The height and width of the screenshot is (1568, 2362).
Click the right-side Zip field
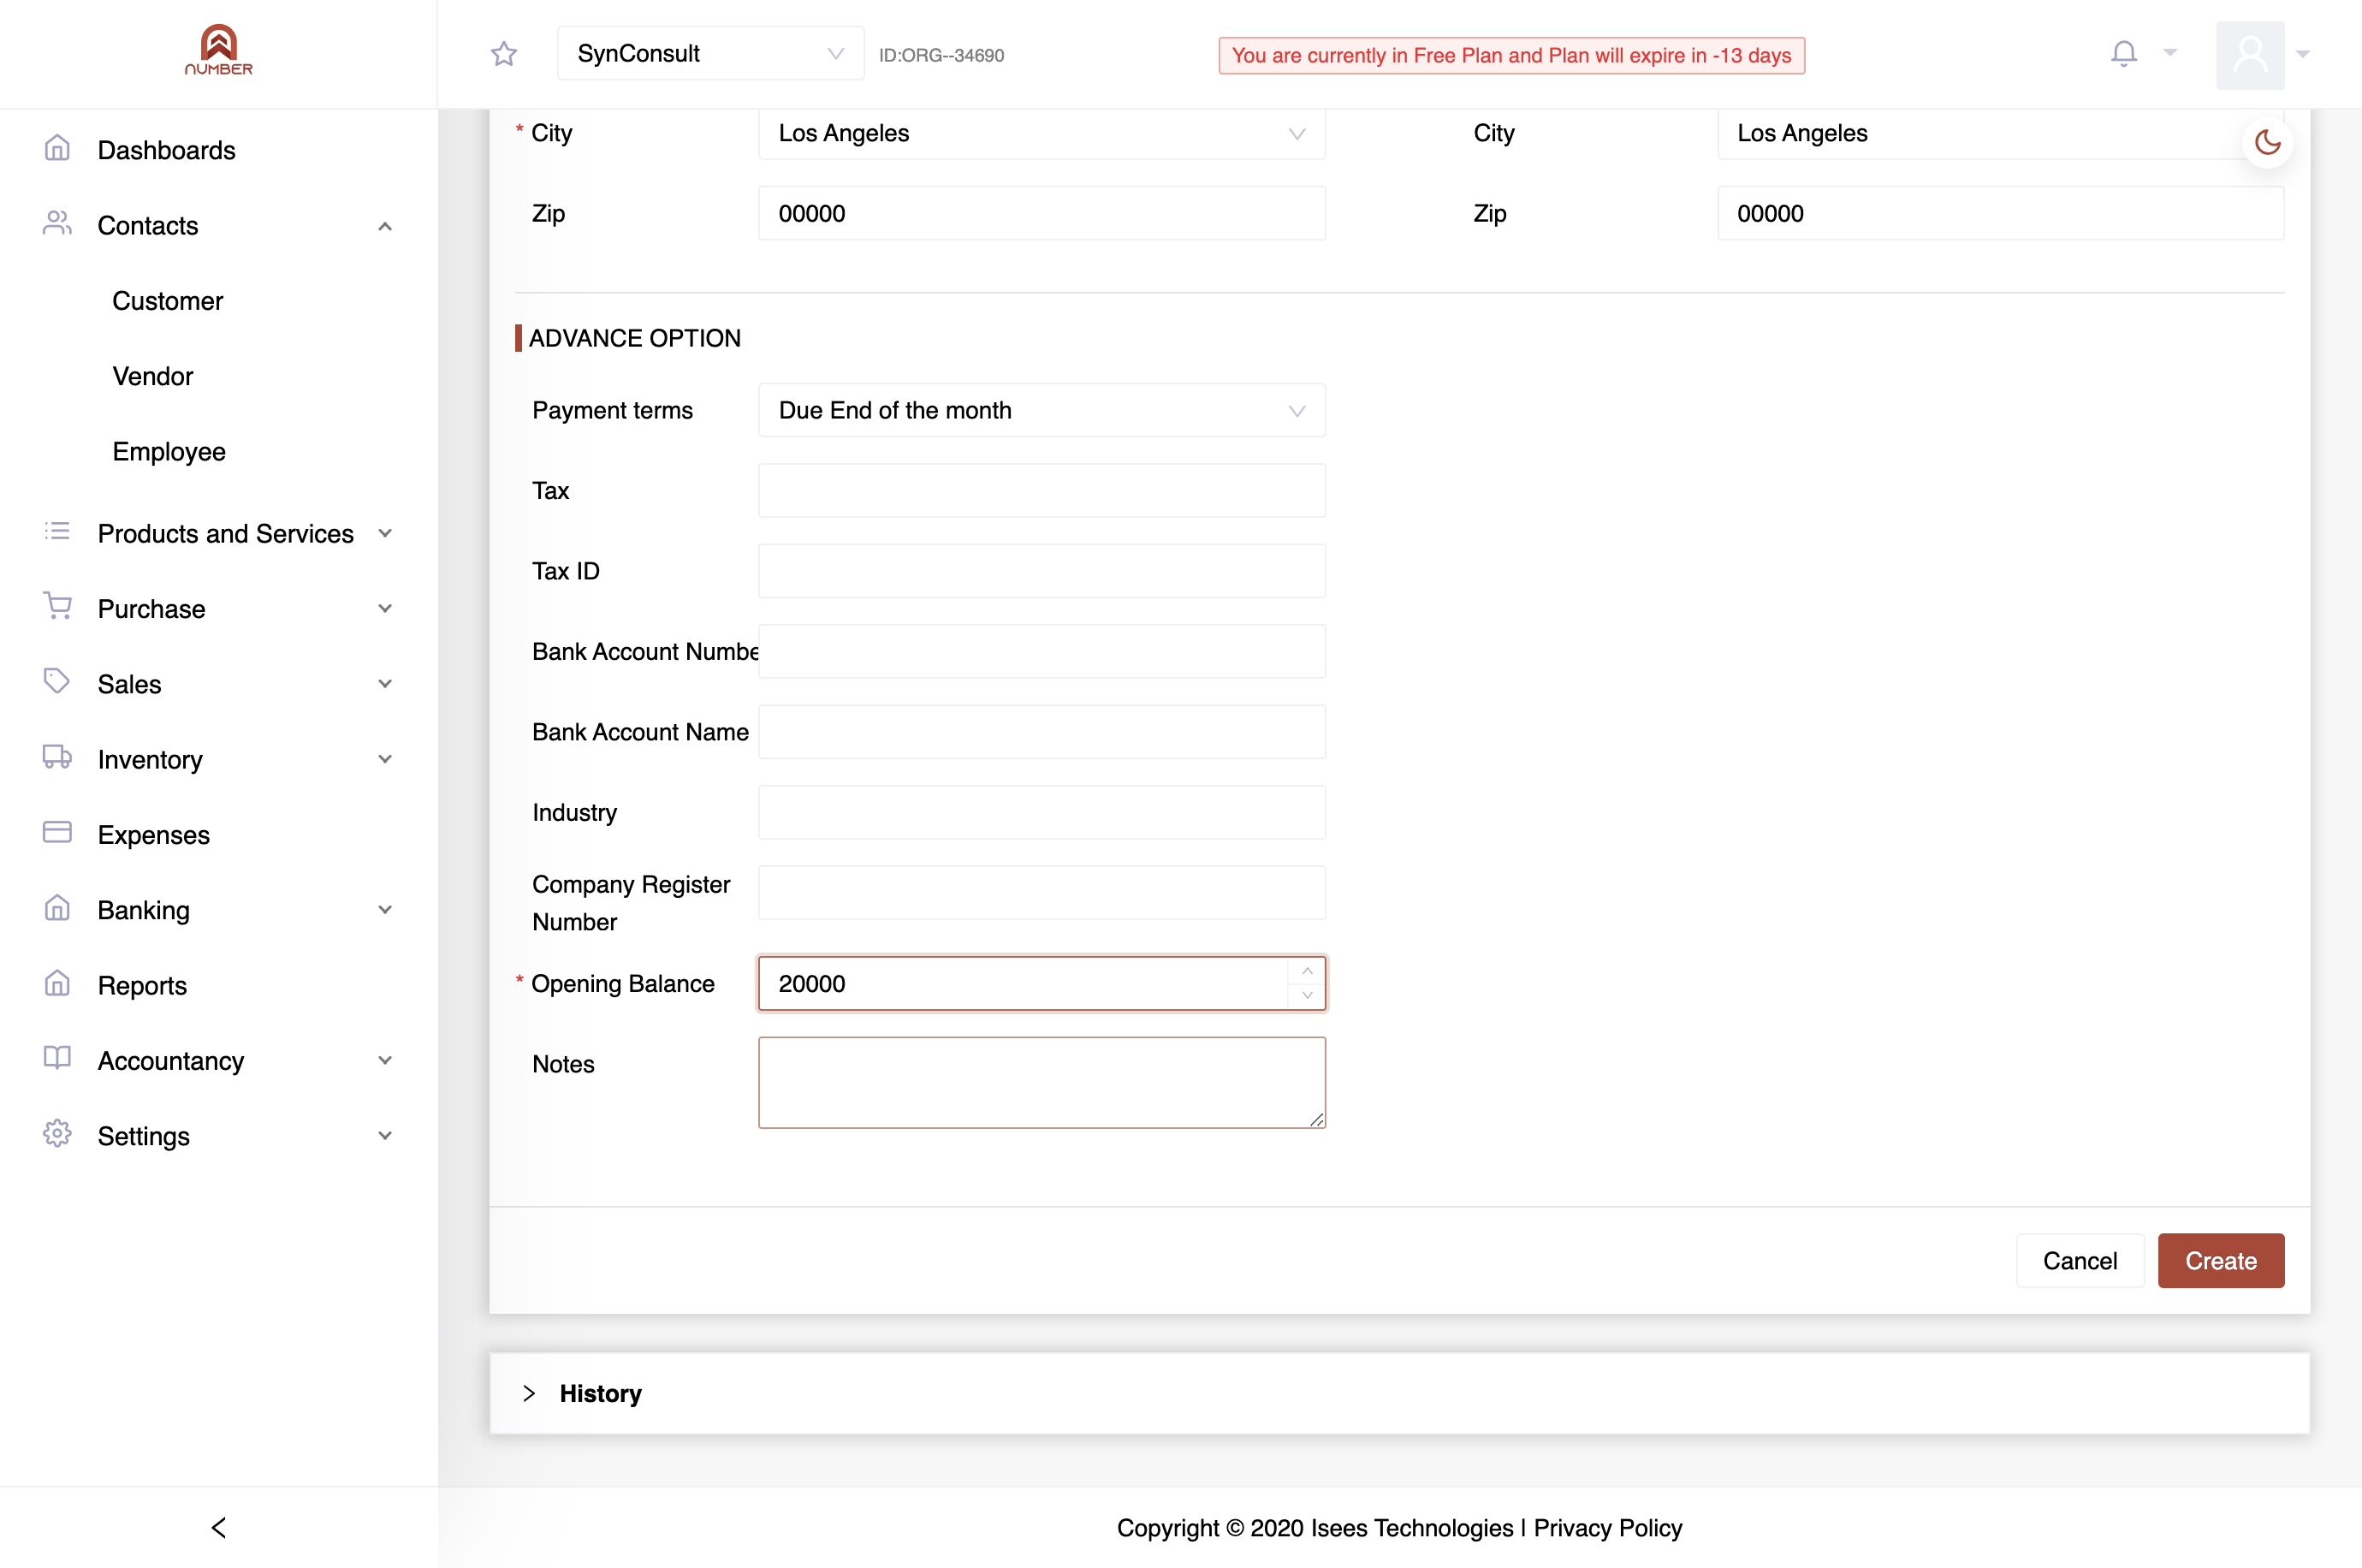click(x=2000, y=213)
